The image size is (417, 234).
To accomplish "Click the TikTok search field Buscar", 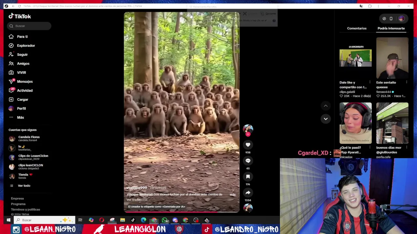I will [29, 26].
